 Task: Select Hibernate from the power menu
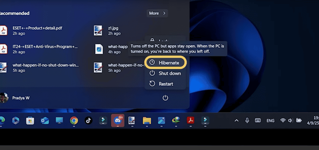tap(165, 63)
